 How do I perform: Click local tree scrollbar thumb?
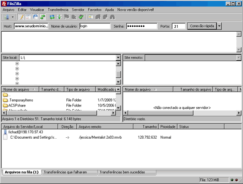pos(118,74)
